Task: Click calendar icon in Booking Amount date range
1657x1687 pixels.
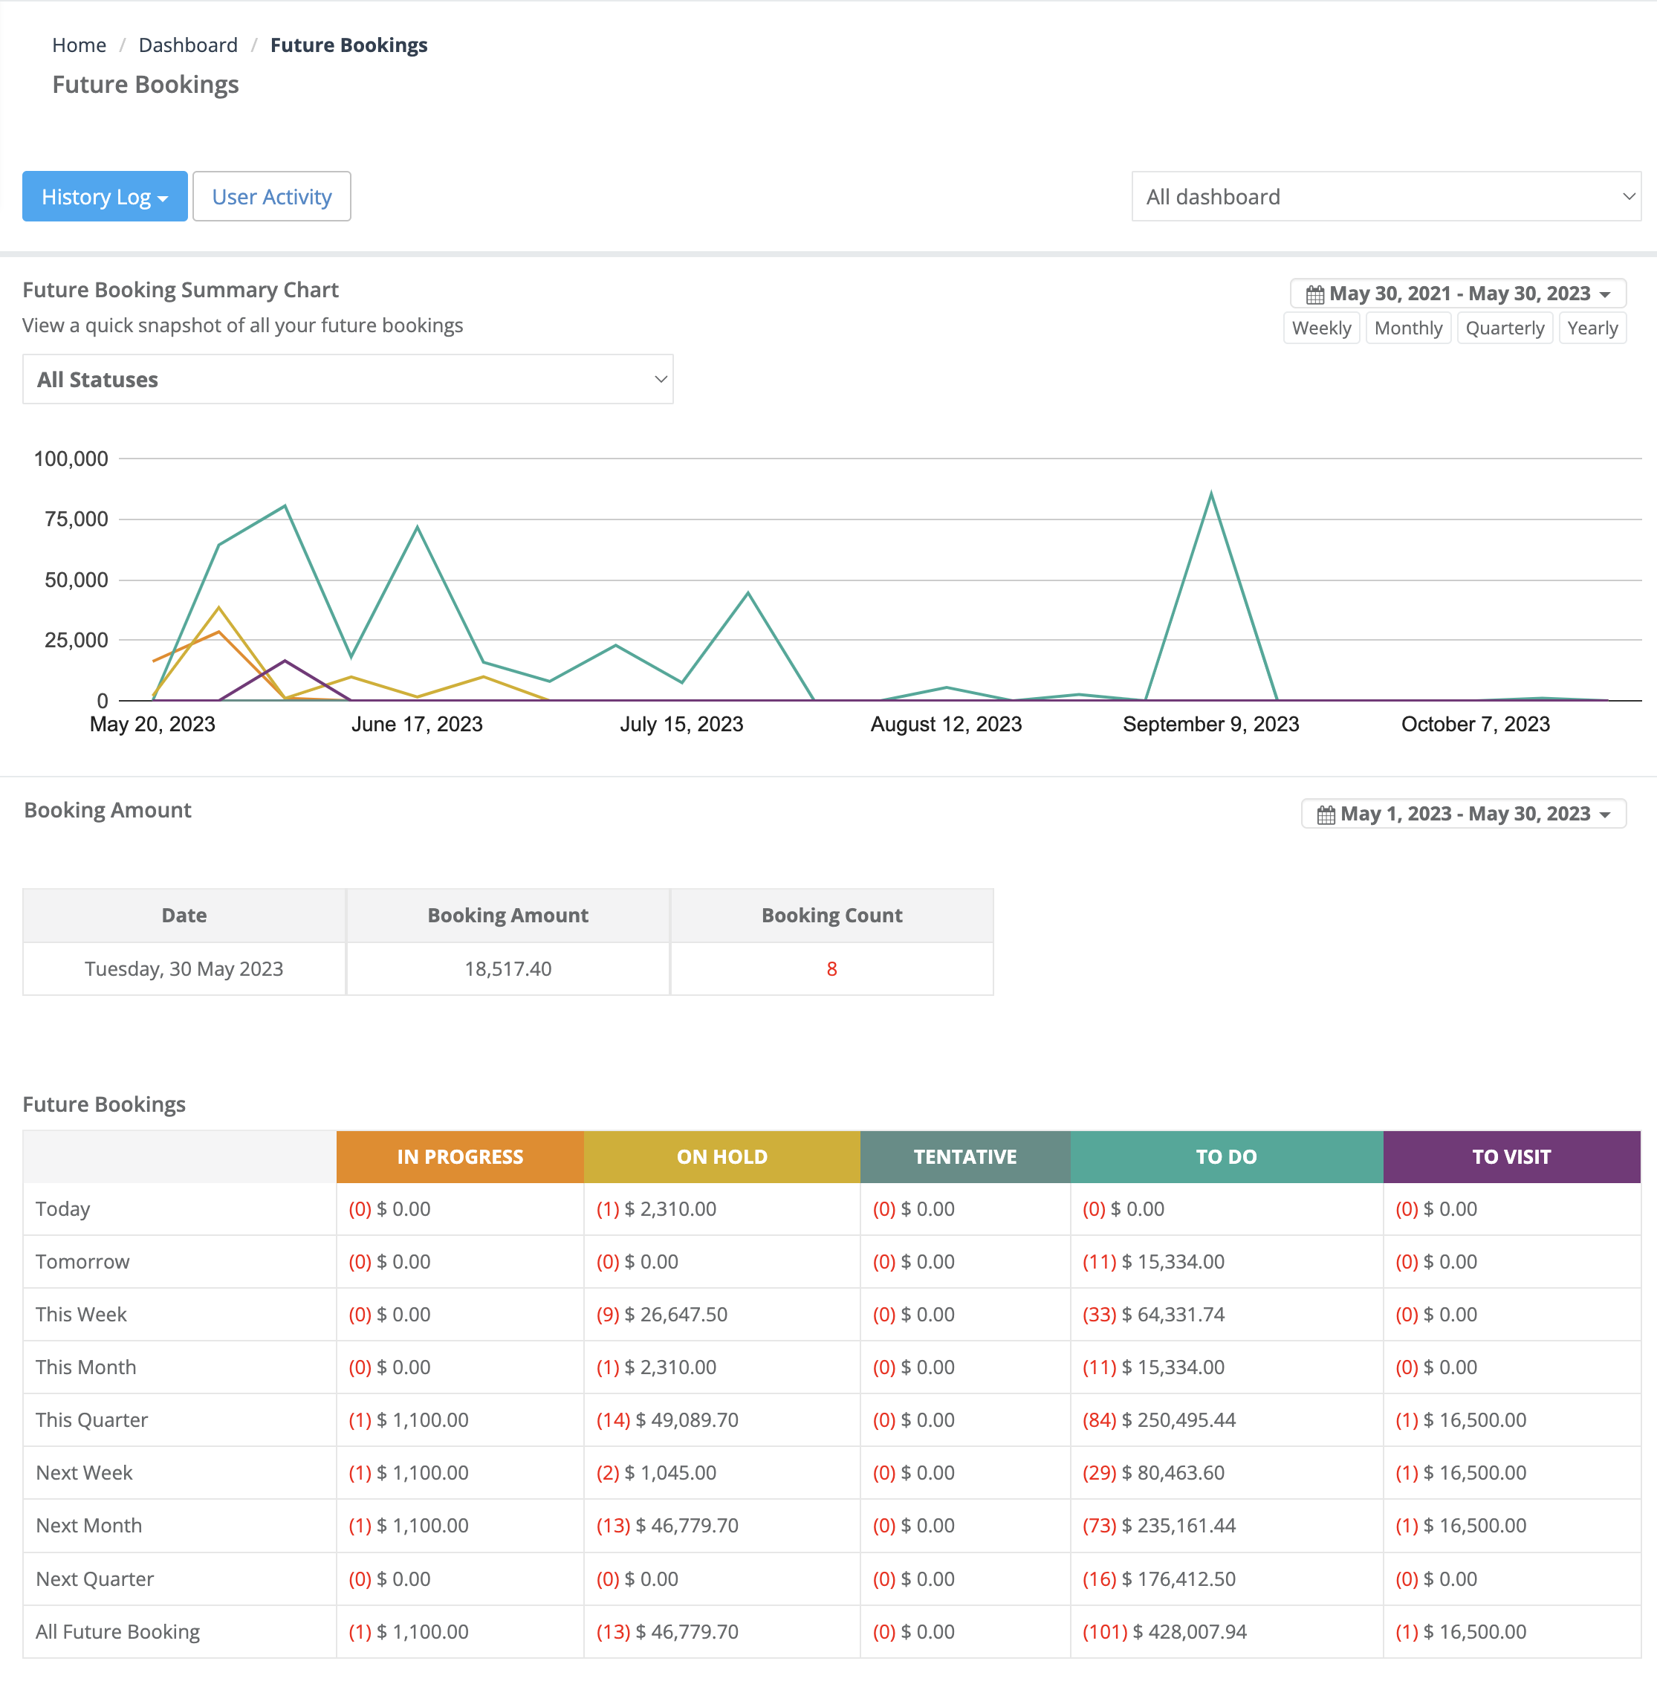Action: pyautogui.click(x=1326, y=815)
